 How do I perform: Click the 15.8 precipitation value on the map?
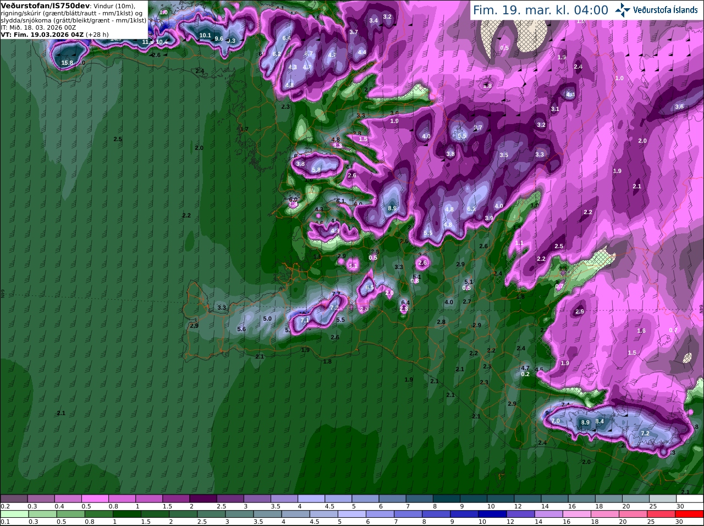point(67,63)
